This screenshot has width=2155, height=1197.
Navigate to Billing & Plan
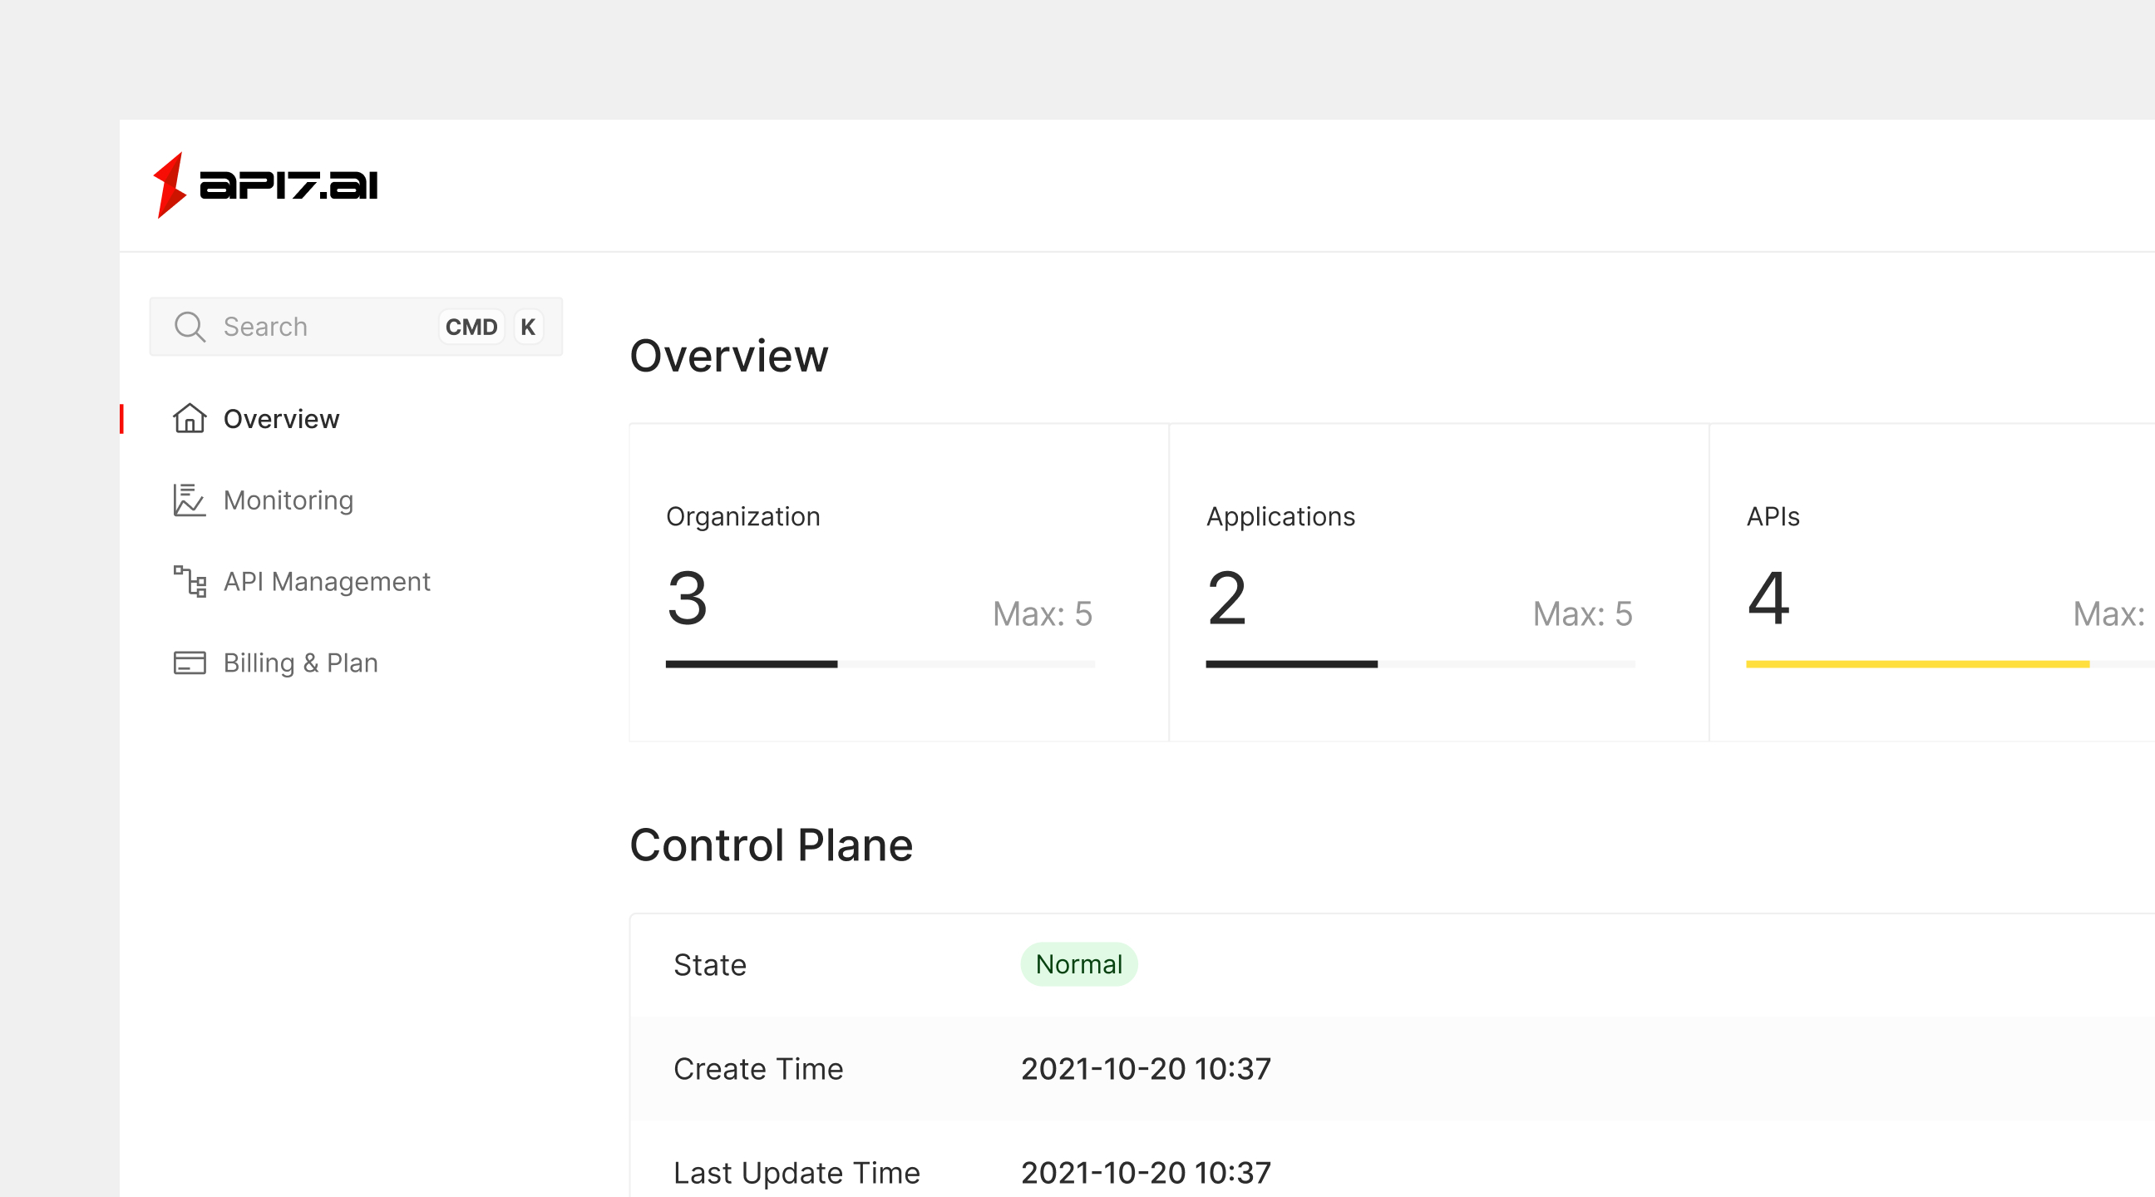300,663
